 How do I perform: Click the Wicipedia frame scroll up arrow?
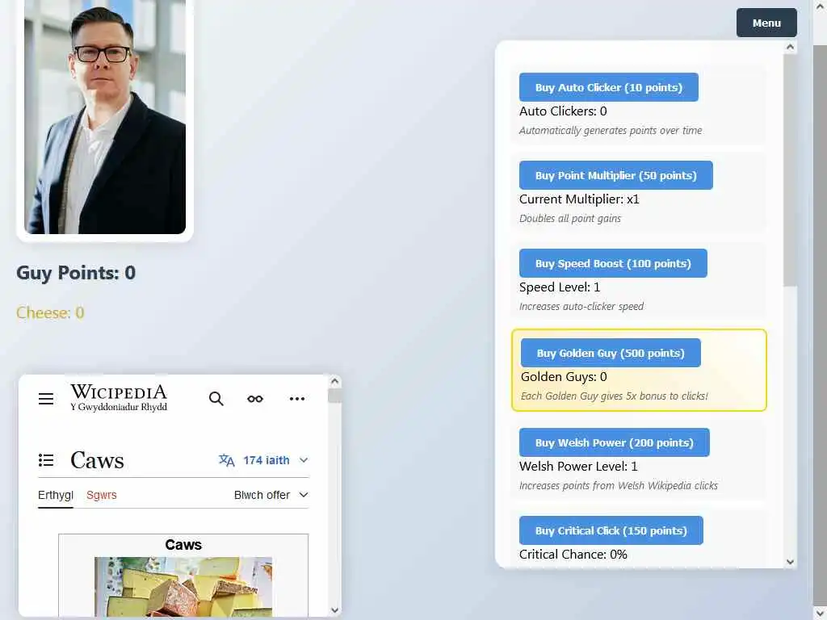click(x=334, y=381)
